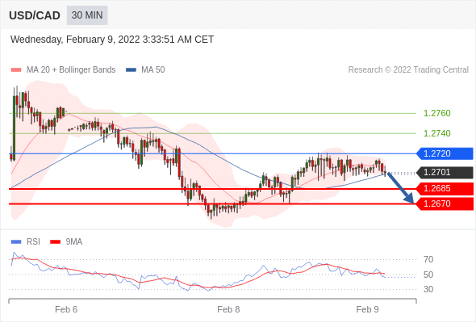
Task: Click the blue MA 50 legend swatch
Action: click(132, 70)
